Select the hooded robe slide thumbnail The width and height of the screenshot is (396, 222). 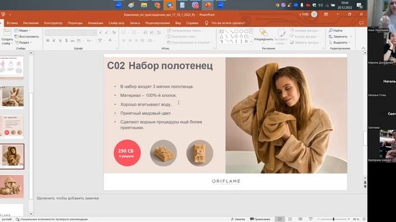click(x=12, y=186)
